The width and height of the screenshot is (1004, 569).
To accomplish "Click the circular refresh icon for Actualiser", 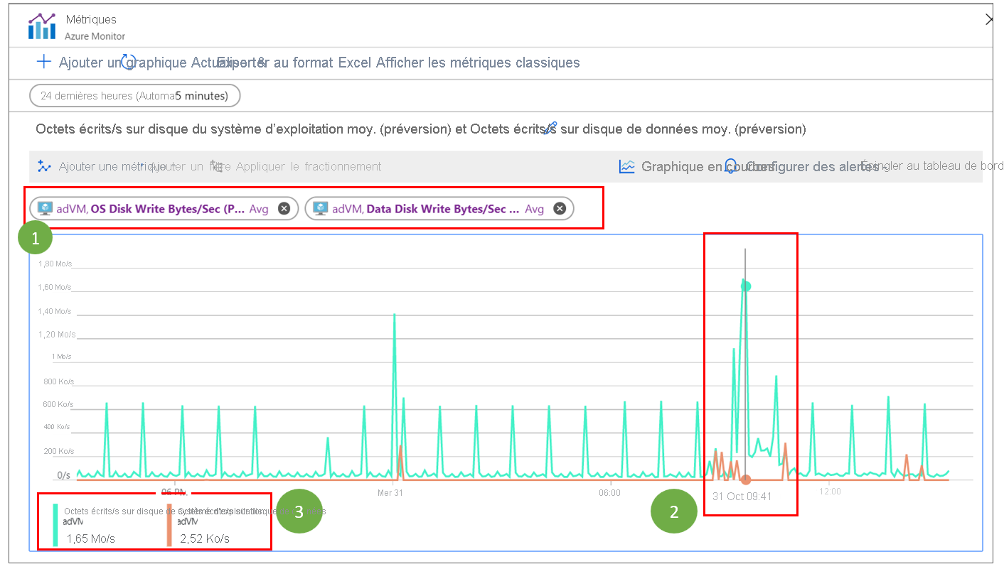I will 129,63.
